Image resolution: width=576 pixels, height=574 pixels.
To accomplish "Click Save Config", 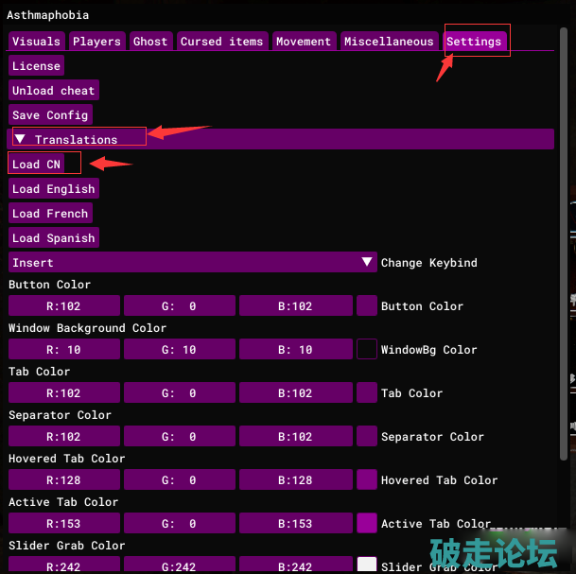I will point(50,115).
